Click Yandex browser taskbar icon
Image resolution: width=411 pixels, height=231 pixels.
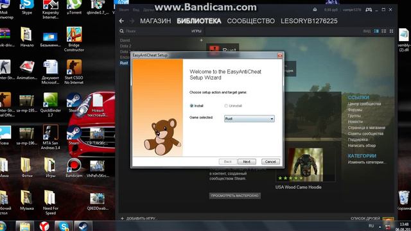44,226
